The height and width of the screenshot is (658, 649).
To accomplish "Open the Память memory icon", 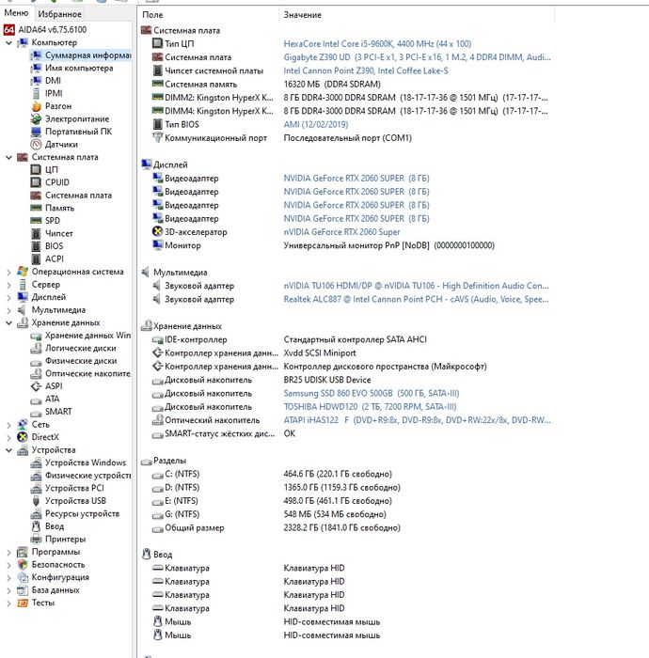I will (x=36, y=208).
